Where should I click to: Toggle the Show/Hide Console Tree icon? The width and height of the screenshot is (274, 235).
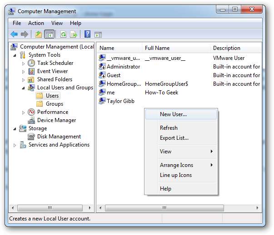tap(50, 34)
